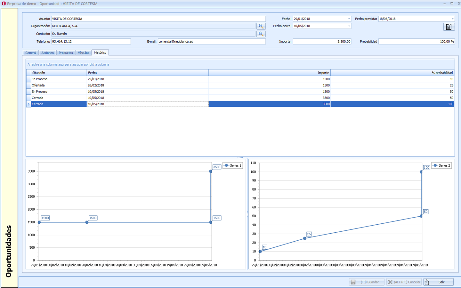The width and height of the screenshot is (461, 288).
Task: Open the Productos tab
Action: (66, 53)
